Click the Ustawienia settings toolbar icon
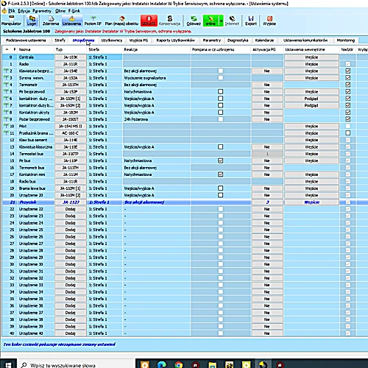The height and width of the screenshot is (368, 368). pos(71,21)
